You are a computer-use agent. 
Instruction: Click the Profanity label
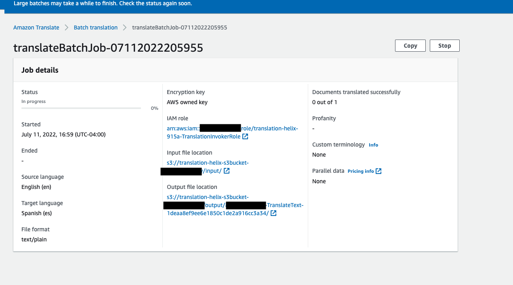pyautogui.click(x=324, y=118)
